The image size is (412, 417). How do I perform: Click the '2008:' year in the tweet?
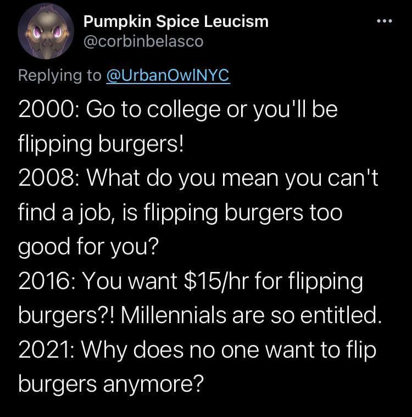click(x=48, y=178)
